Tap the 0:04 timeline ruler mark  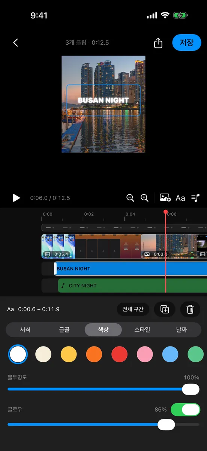(130, 214)
